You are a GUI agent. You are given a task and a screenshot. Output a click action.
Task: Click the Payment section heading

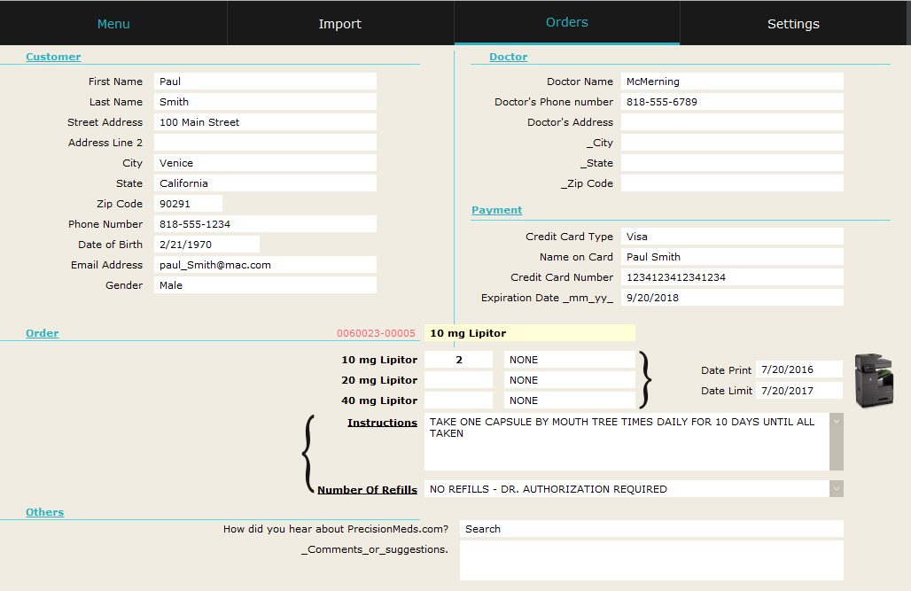pos(497,210)
